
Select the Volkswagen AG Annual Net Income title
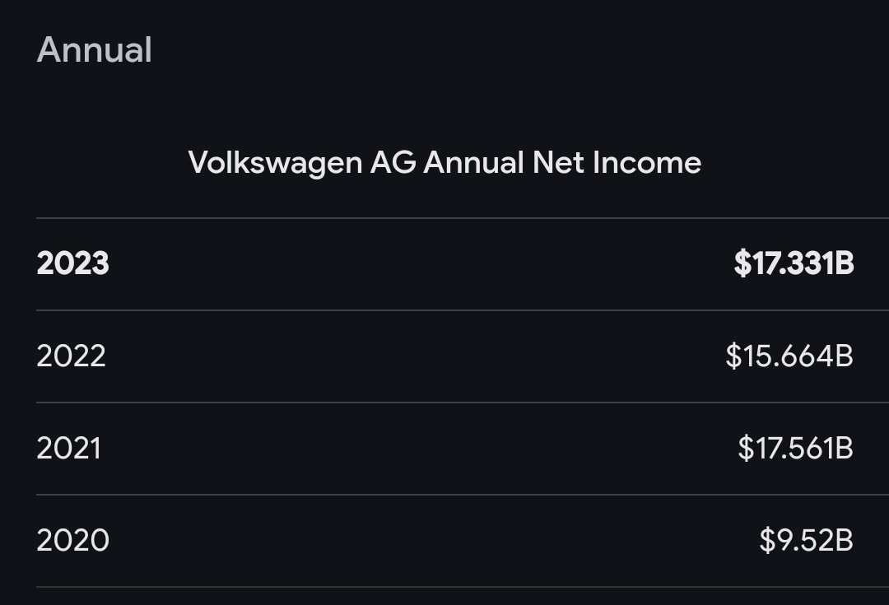point(444,162)
